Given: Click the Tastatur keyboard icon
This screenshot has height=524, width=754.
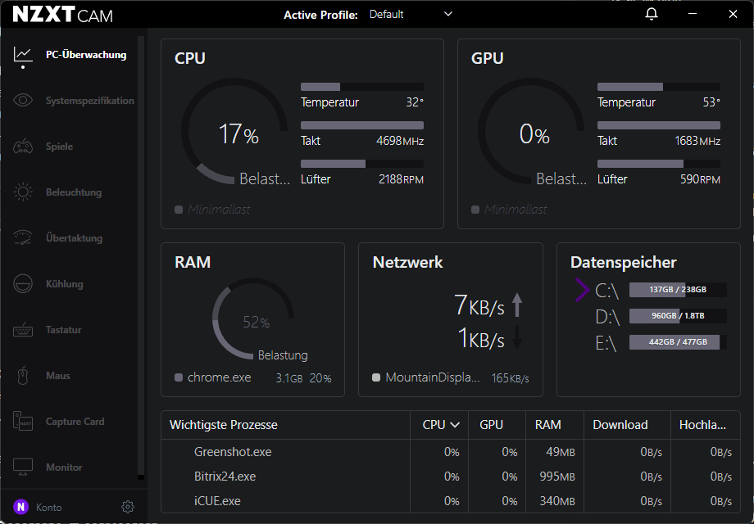Looking at the screenshot, I should click(x=23, y=330).
